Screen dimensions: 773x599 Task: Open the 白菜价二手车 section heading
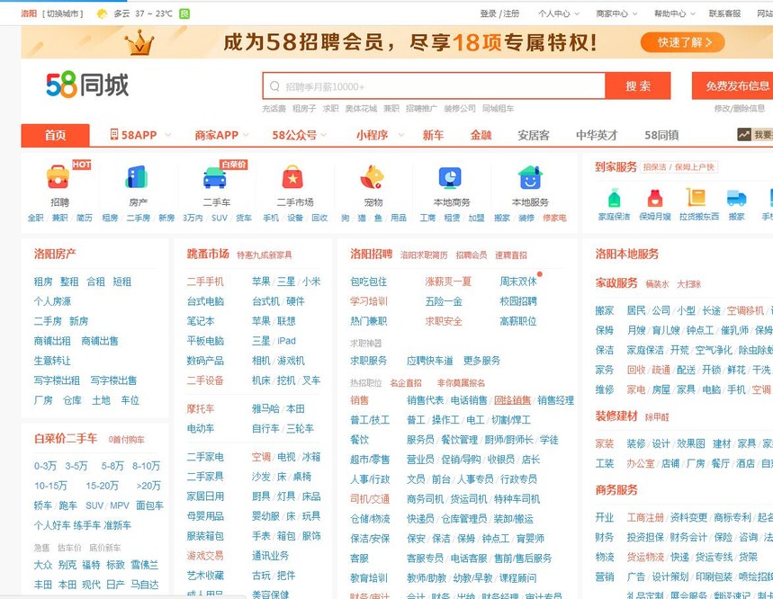click(66, 438)
